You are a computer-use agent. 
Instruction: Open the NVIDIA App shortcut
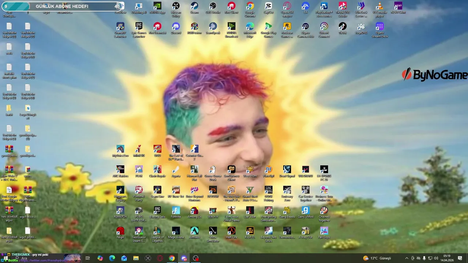pyautogui.click(x=157, y=8)
